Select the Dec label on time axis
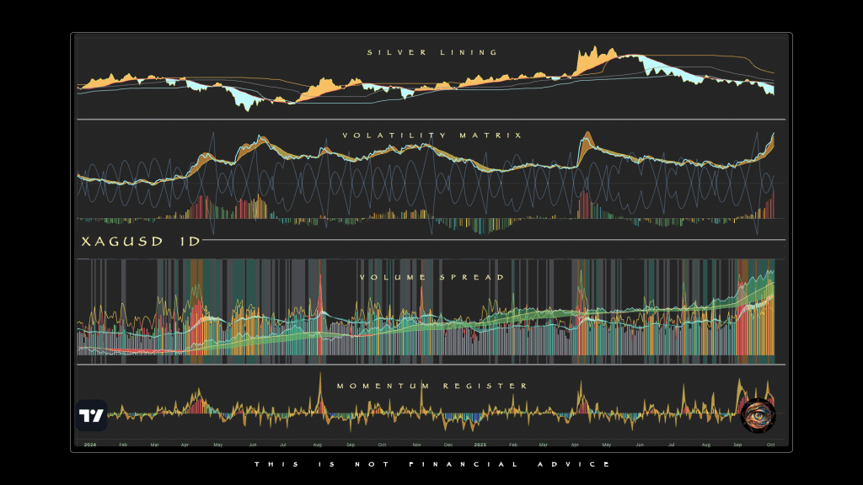Screen dimensions: 863x485 tap(448, 444)
